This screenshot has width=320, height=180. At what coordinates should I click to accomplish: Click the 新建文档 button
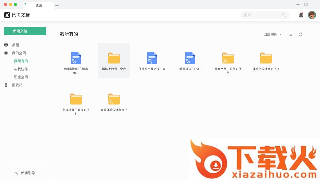(20, 31)
